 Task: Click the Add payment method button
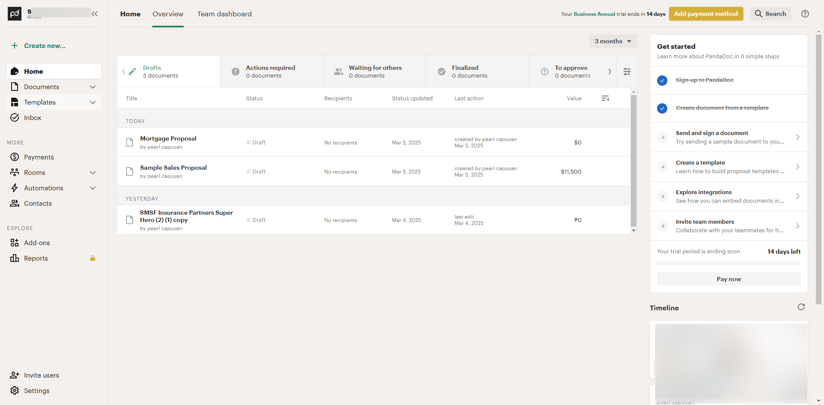pyautogui.click(x=706, y=14)
